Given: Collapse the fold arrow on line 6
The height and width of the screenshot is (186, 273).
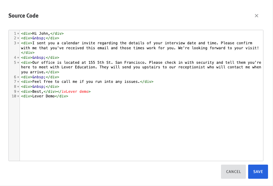Looking at the screenshot, I should (18, 77).
